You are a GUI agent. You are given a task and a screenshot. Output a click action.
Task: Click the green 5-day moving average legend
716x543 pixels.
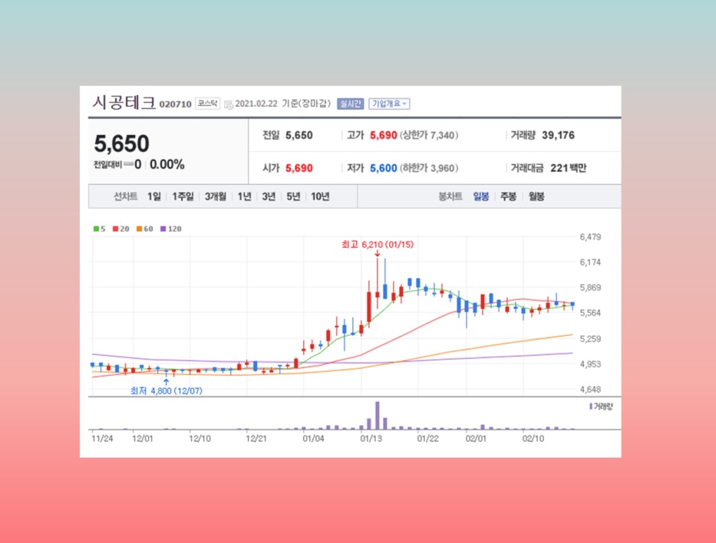(x=99, y=229)
